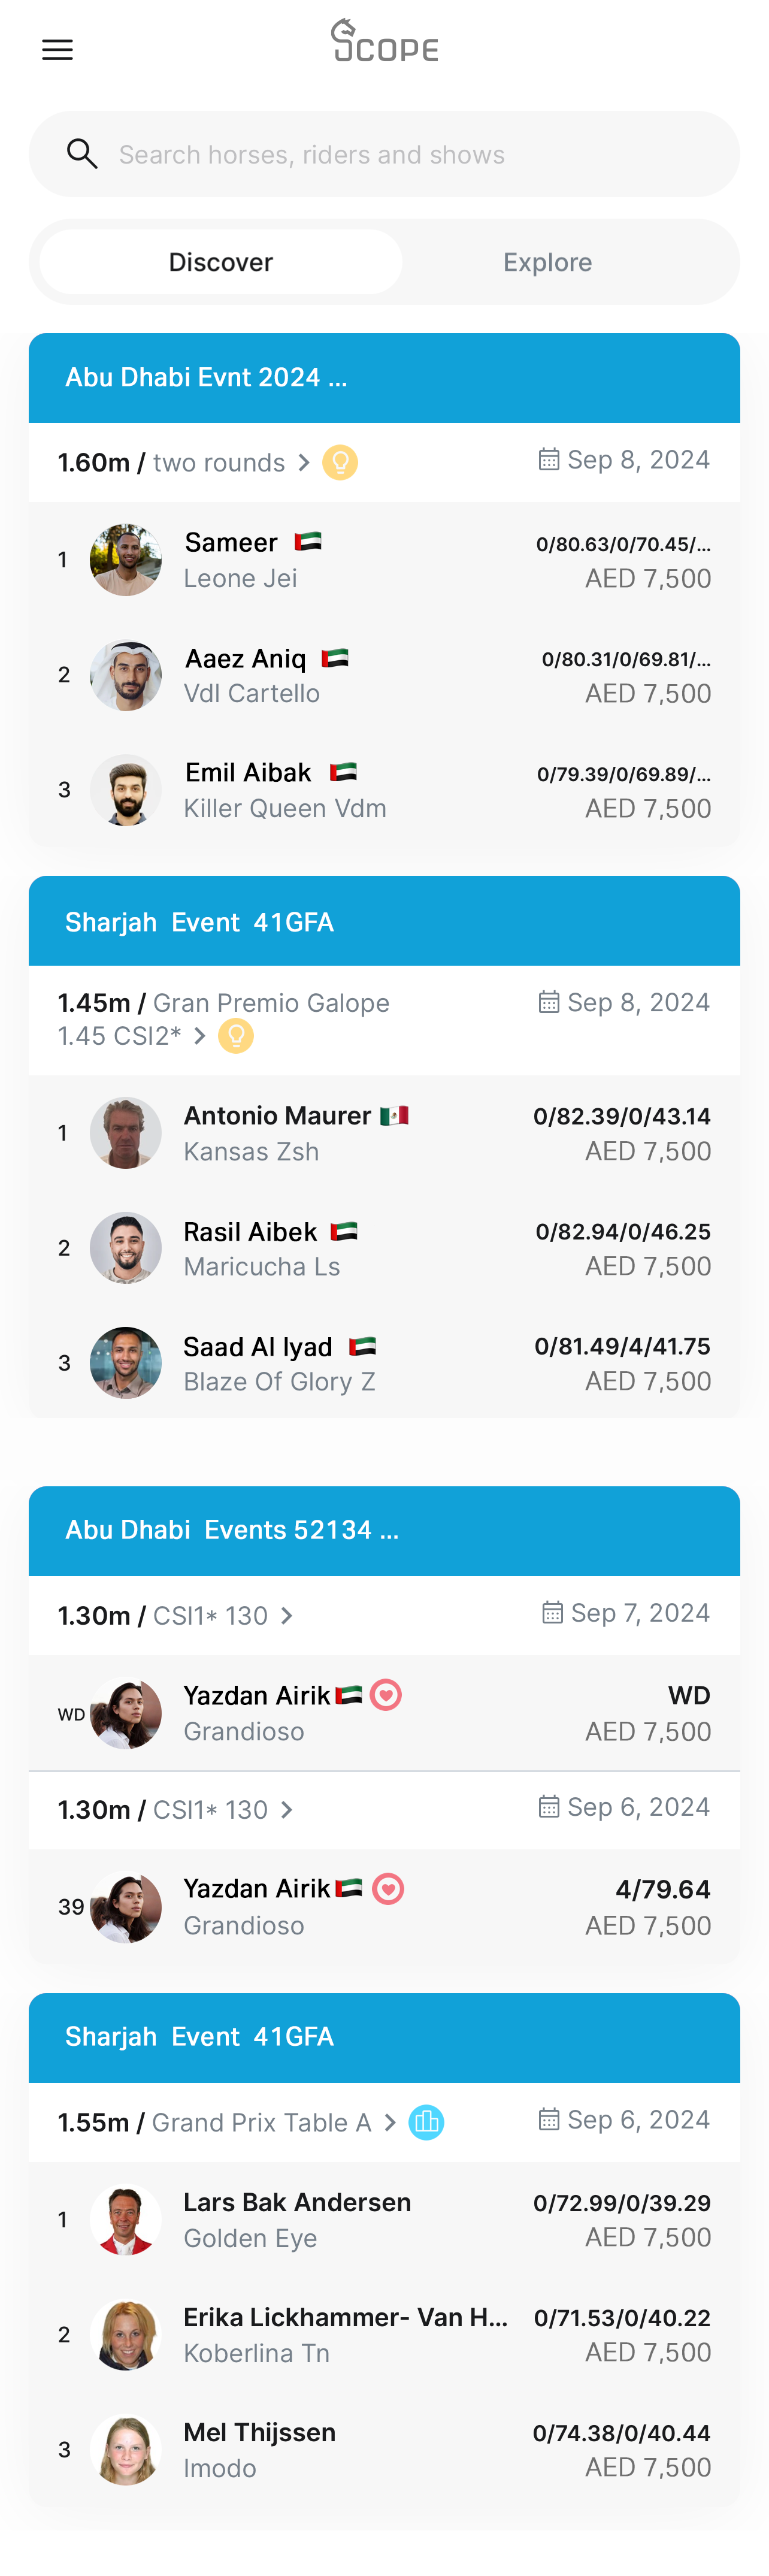Viewport: 769px width, 2576px height.
Task: Open the Abu Dhabi Evnt 2024 header
Action: [384, 377]
